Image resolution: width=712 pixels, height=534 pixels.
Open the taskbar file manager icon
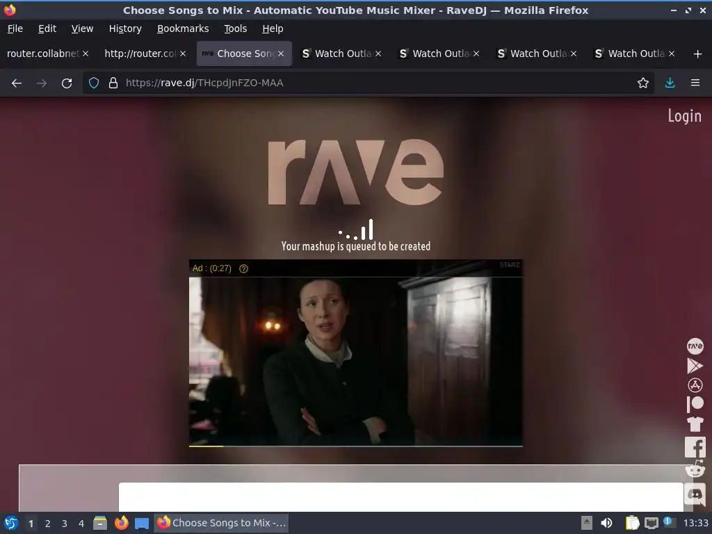100,523
